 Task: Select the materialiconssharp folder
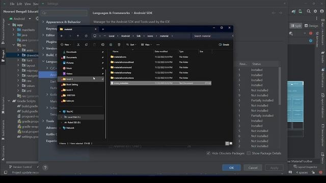160,73
